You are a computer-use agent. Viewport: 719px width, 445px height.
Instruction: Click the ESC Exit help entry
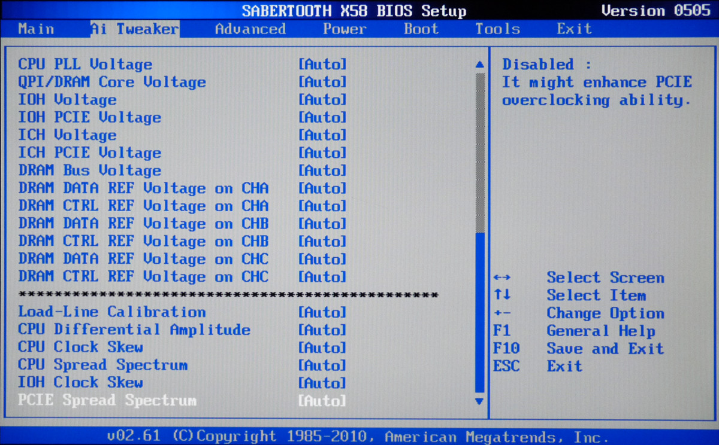[x=538, y=366]
